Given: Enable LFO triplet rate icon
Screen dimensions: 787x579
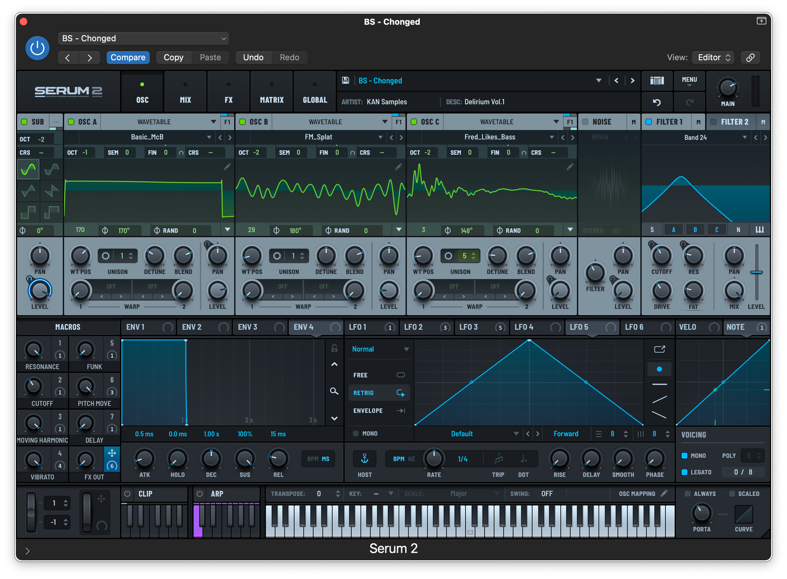Looking at the screenshot, I should (498, 459).
